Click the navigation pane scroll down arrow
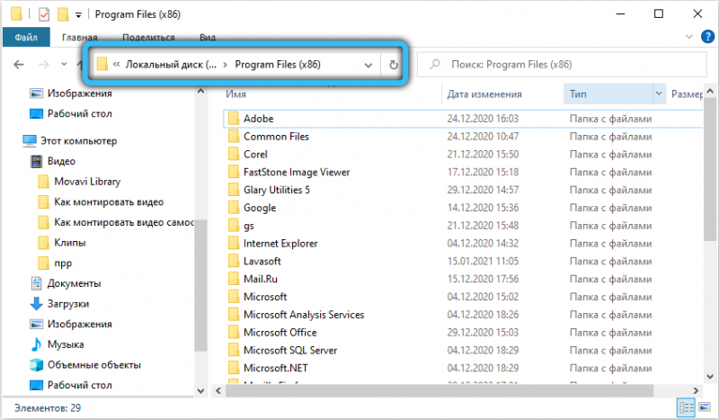Image resolution: width=719 pixels, height=420 pixels. (x=200, y=391)
